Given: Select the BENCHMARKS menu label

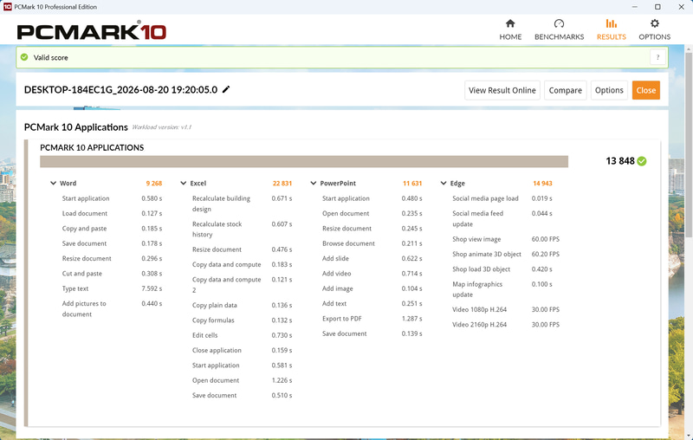Looking at the screenshot, I should [x=559, y=37].
